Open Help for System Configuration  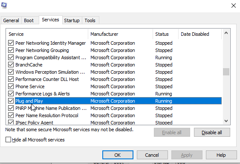(x=221, y=155)
